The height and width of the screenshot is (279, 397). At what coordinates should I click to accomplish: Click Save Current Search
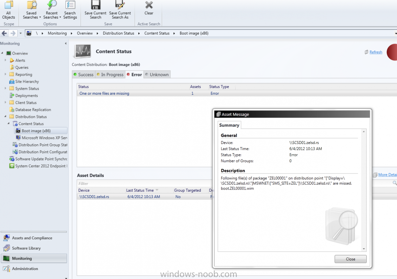click(x=96, y=10)
